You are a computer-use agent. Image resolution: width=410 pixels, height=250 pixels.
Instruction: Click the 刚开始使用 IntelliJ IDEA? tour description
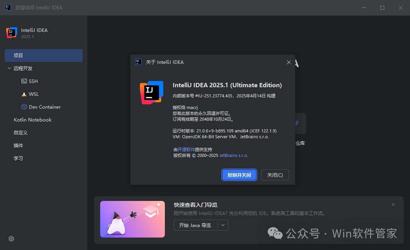click(x=250, y=213)
